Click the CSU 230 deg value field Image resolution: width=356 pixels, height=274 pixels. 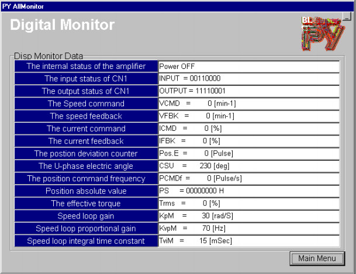coord(248,166)
